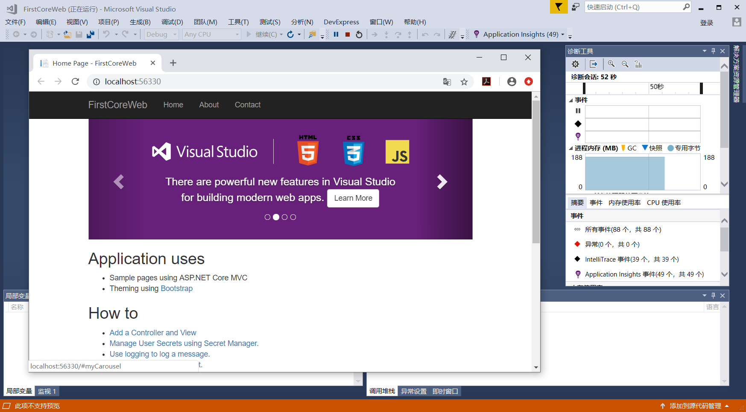This screenshot has width=746, height=412.
Task: Zoom in on the diagnostic timeline
Action: pos(611,64)
